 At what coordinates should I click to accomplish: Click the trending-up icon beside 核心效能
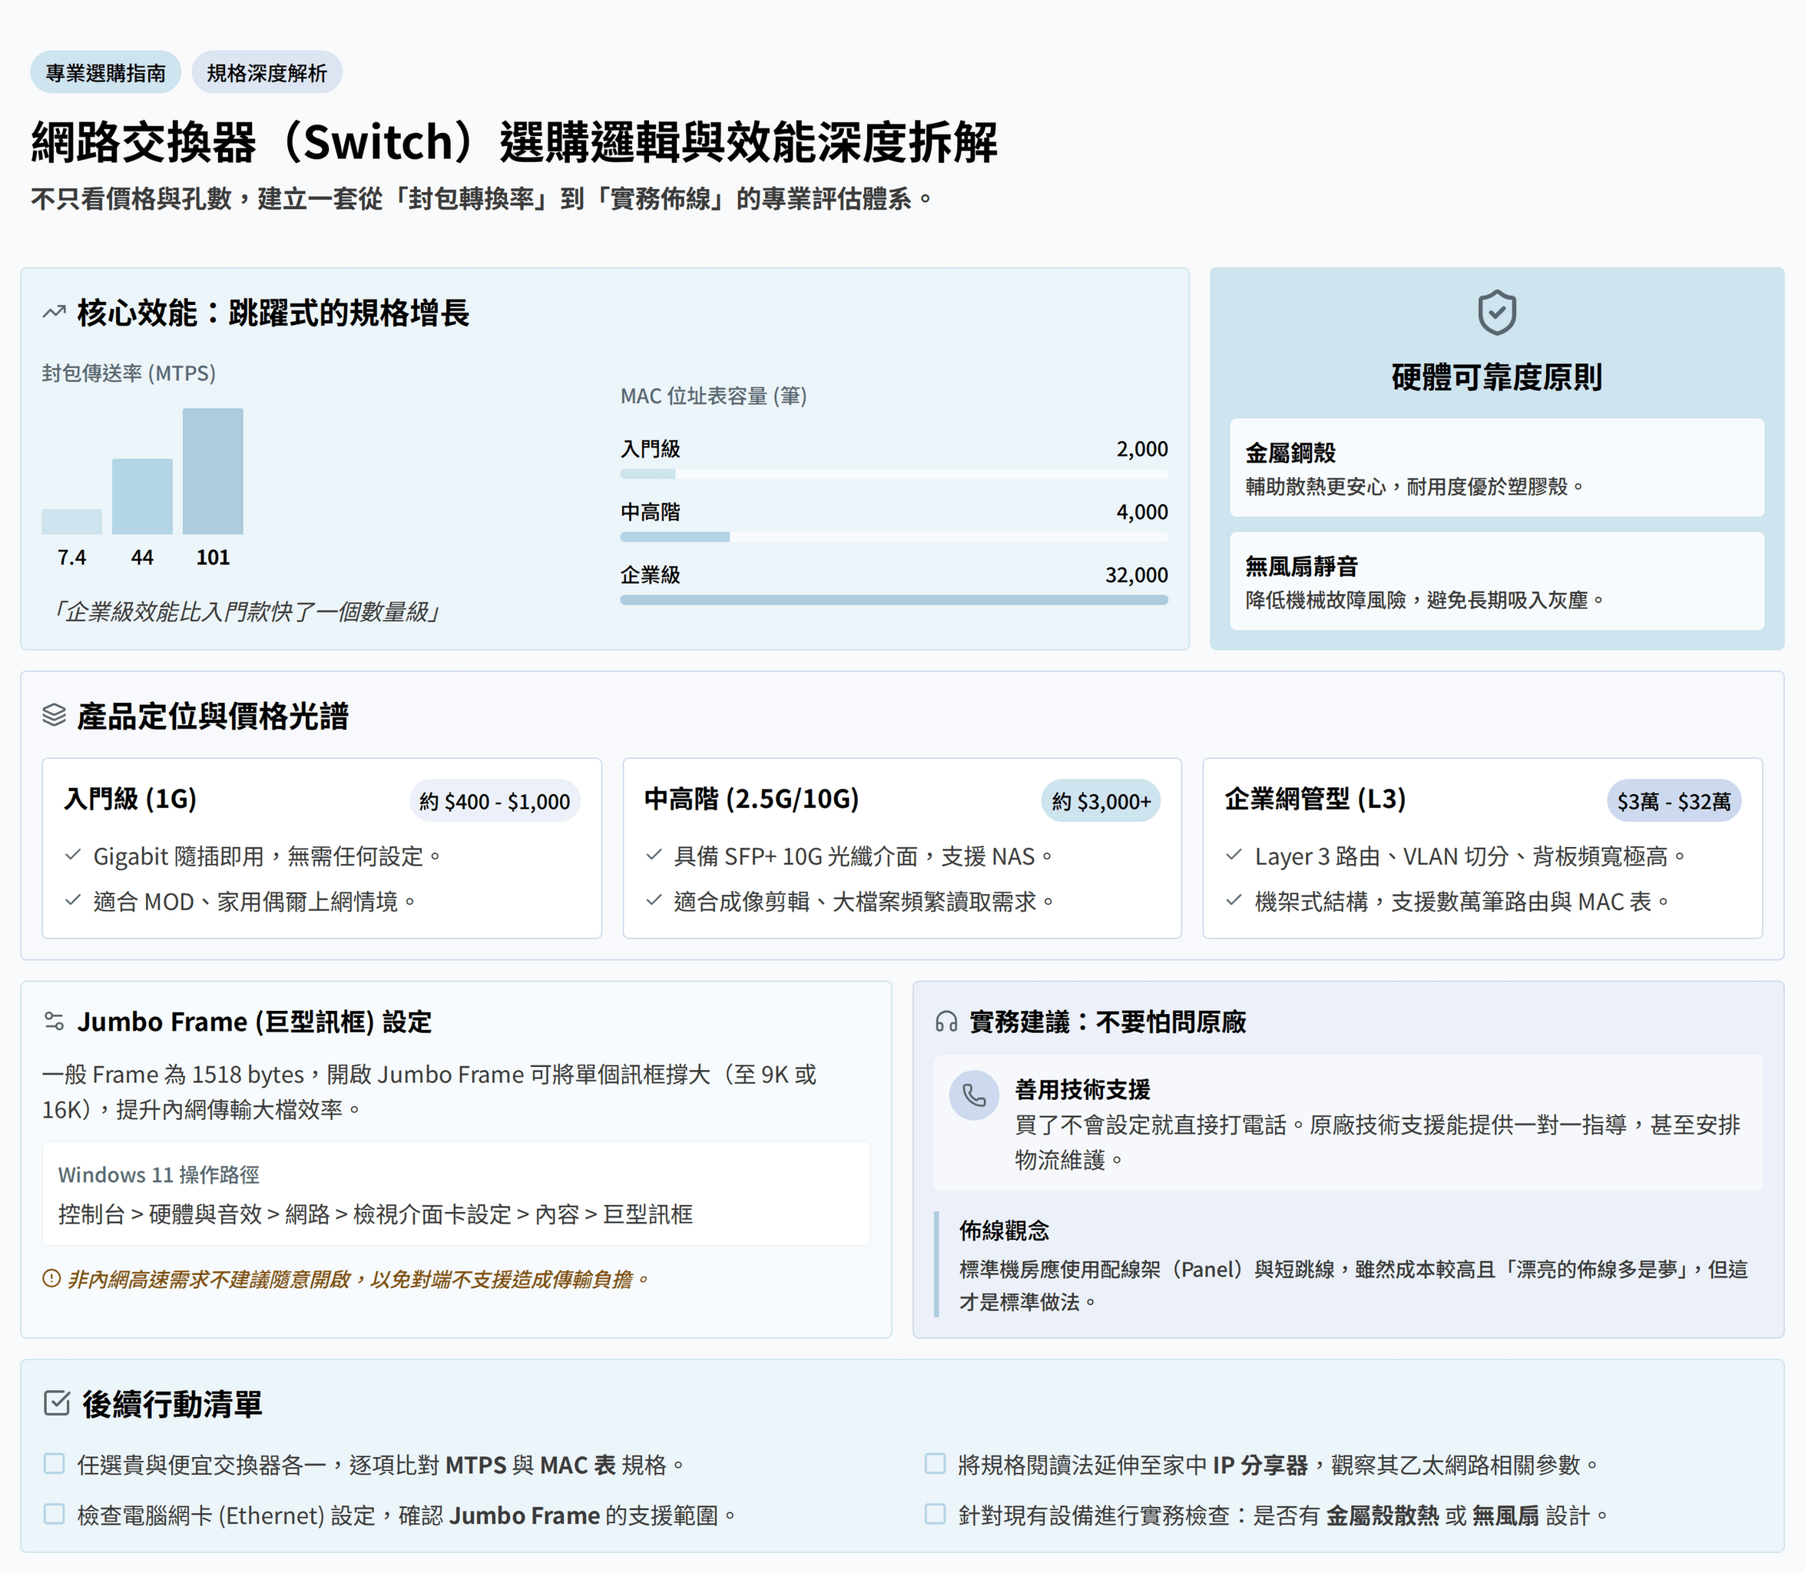pos(54,312)
